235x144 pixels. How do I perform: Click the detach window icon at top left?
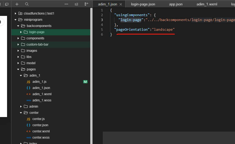click(7, 4)
